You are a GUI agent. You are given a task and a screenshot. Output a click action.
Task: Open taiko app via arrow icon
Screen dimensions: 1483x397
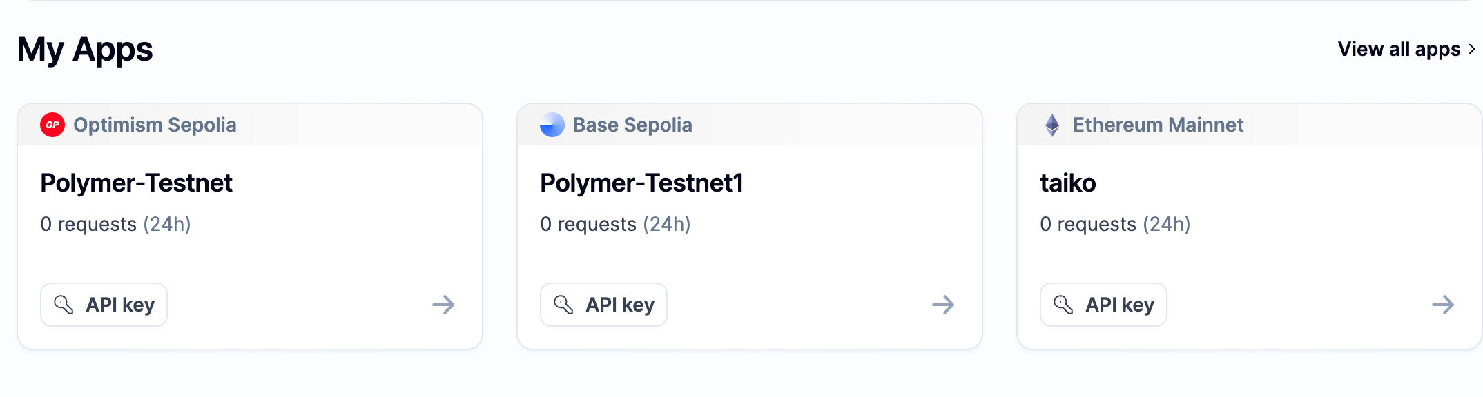1443,305
